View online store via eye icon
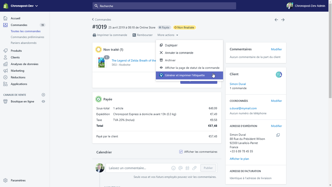Viewport: 332px width, 187px height. (x=43, y=102)
